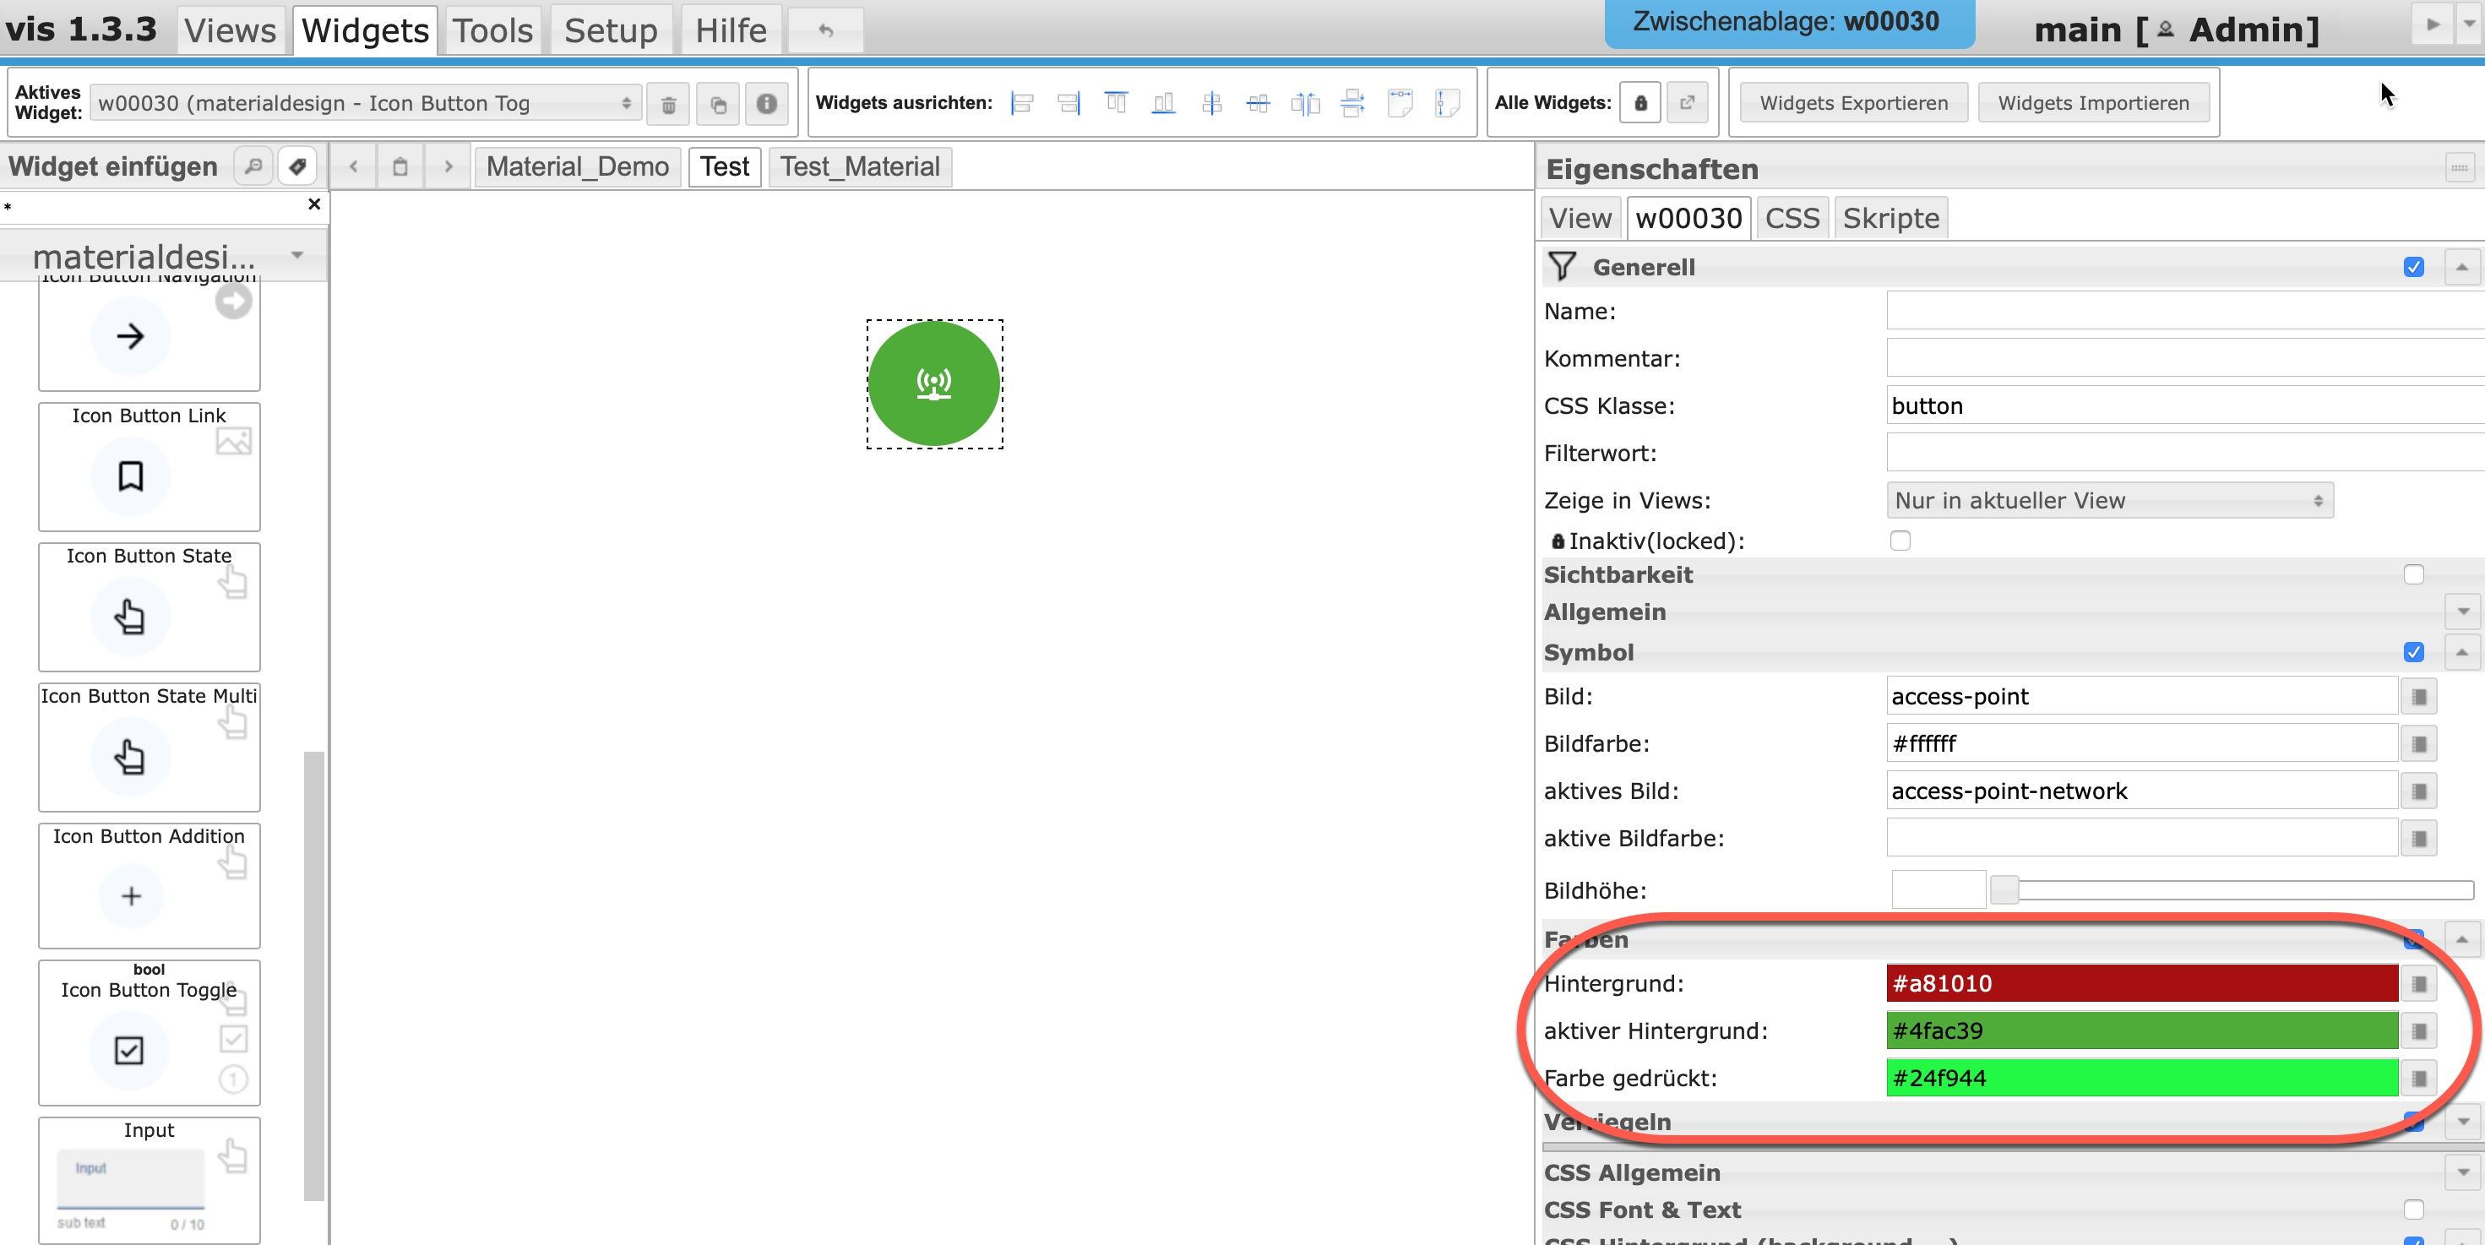Open the Zeige in Views dropdown
Screen dimensions: 2485x1245
pos(2109,501)
